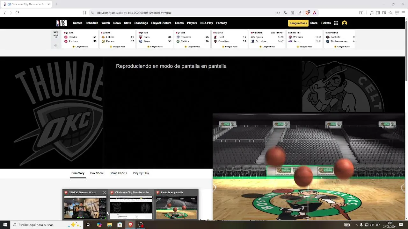The width and height of the screenshot is (408, 229).
Task: Open Task View in the taskbar
Action: point(88,225)
